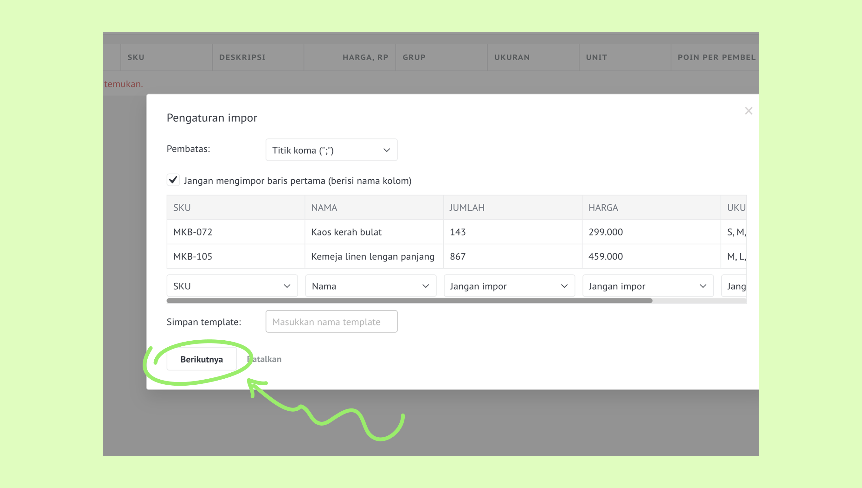The height and width of the screenshot is (488, 862).
Task: Click the UNIT background column header
Action: 625,57
